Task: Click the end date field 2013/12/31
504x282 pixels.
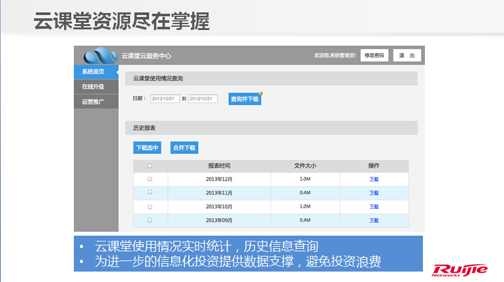Action: click(x=203, y=99)
